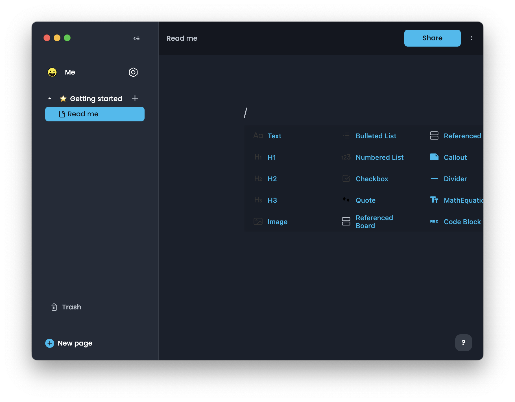Click the star icon beside Getting started
515x402 pixels.
pos(63,99)
